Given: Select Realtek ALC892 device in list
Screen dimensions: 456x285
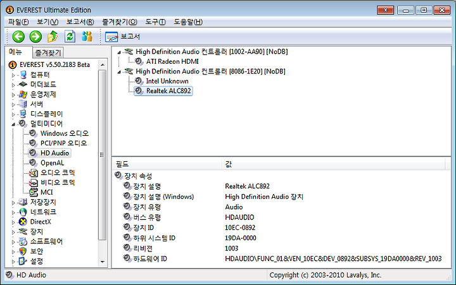Looking at the screenshot, I should 168,91.
